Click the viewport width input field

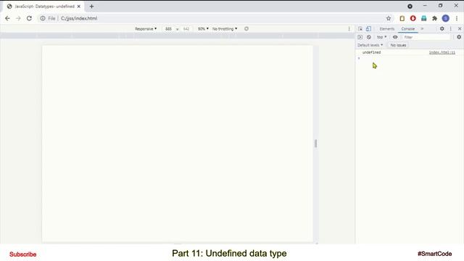168,29
